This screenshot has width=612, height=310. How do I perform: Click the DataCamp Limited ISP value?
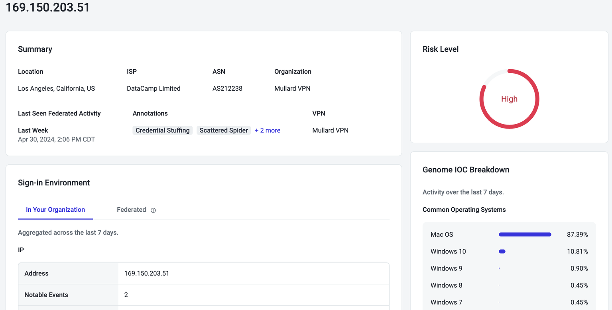(153, 88)
